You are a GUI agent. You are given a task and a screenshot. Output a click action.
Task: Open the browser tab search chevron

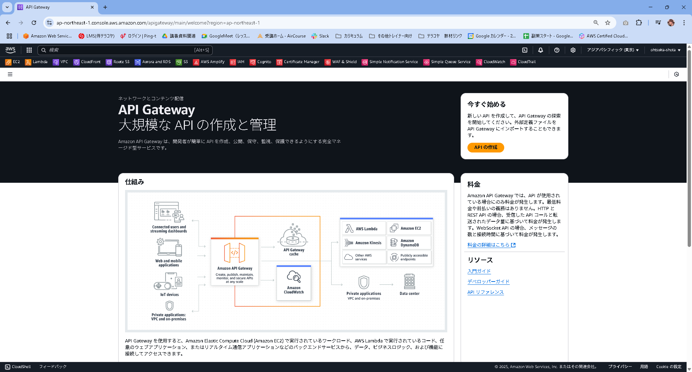click(7, 7)
